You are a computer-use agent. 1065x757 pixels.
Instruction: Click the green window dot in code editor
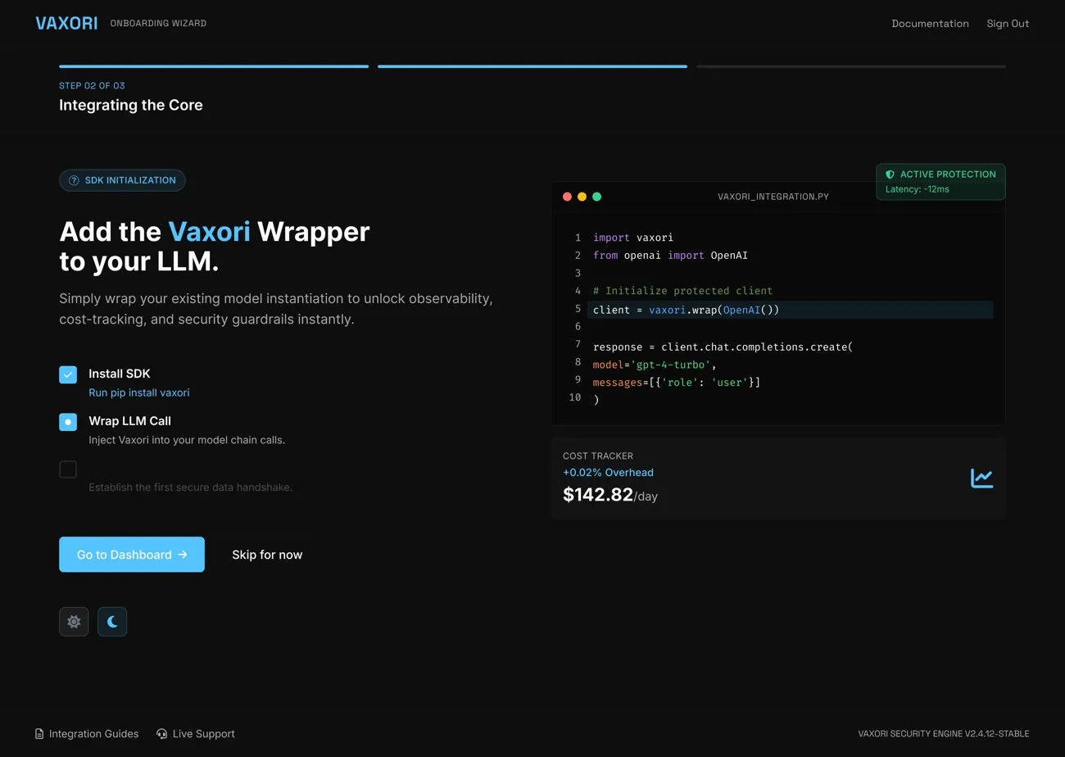[596, 197]
